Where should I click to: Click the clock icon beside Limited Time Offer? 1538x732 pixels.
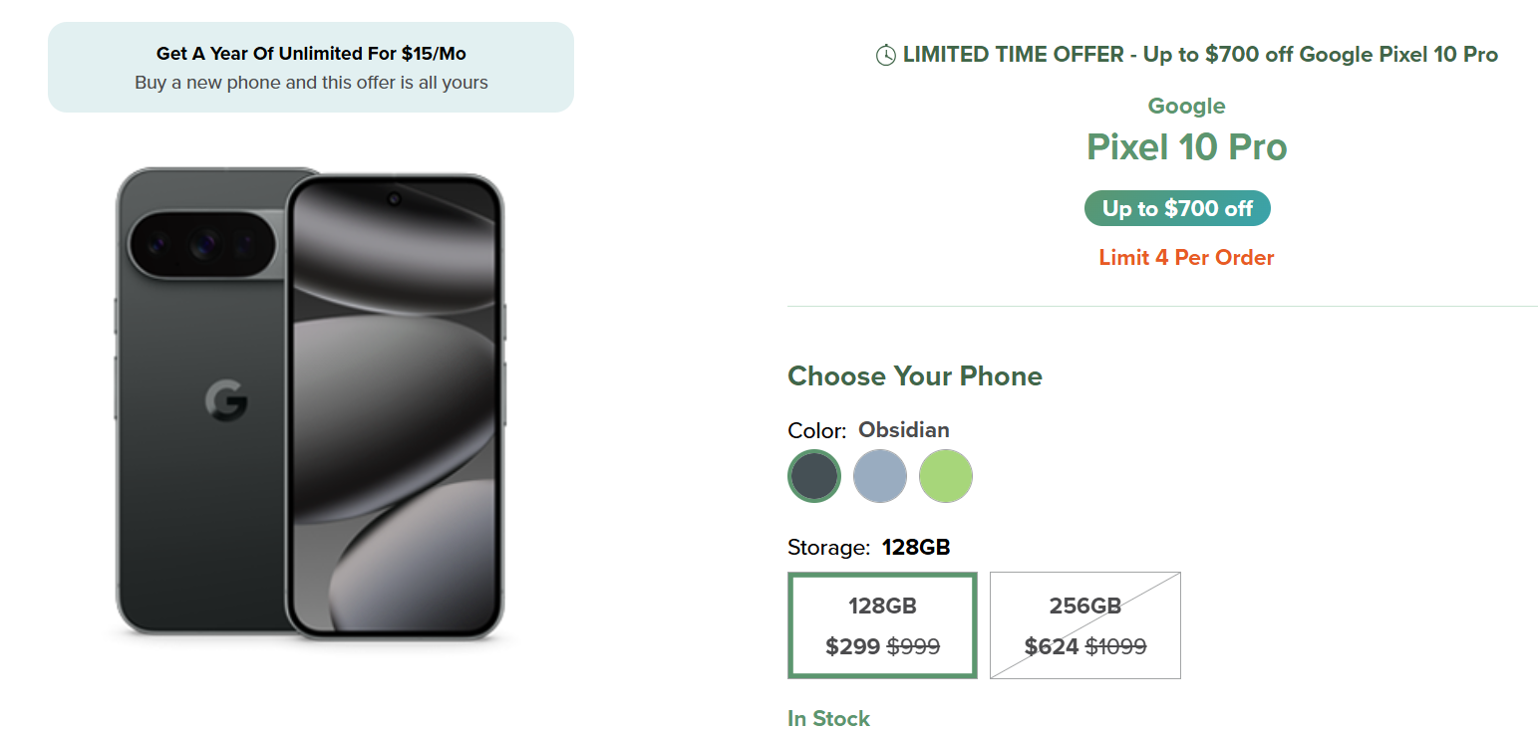coord(885,56)
